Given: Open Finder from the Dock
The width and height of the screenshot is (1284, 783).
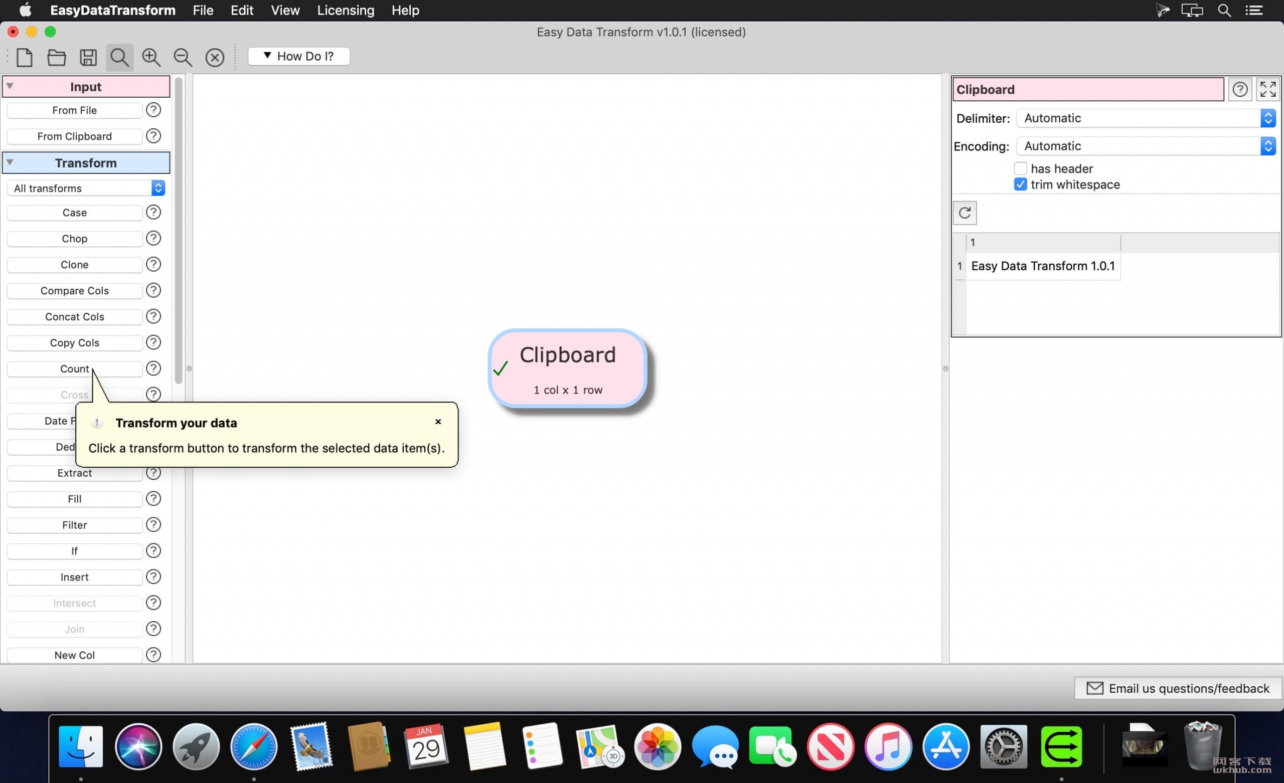Looking at the screenshot, I should click(81, 746).
